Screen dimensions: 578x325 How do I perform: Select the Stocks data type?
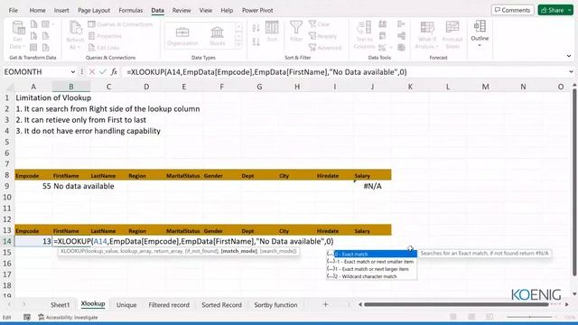pyautogui.click(x=217, y=36)
